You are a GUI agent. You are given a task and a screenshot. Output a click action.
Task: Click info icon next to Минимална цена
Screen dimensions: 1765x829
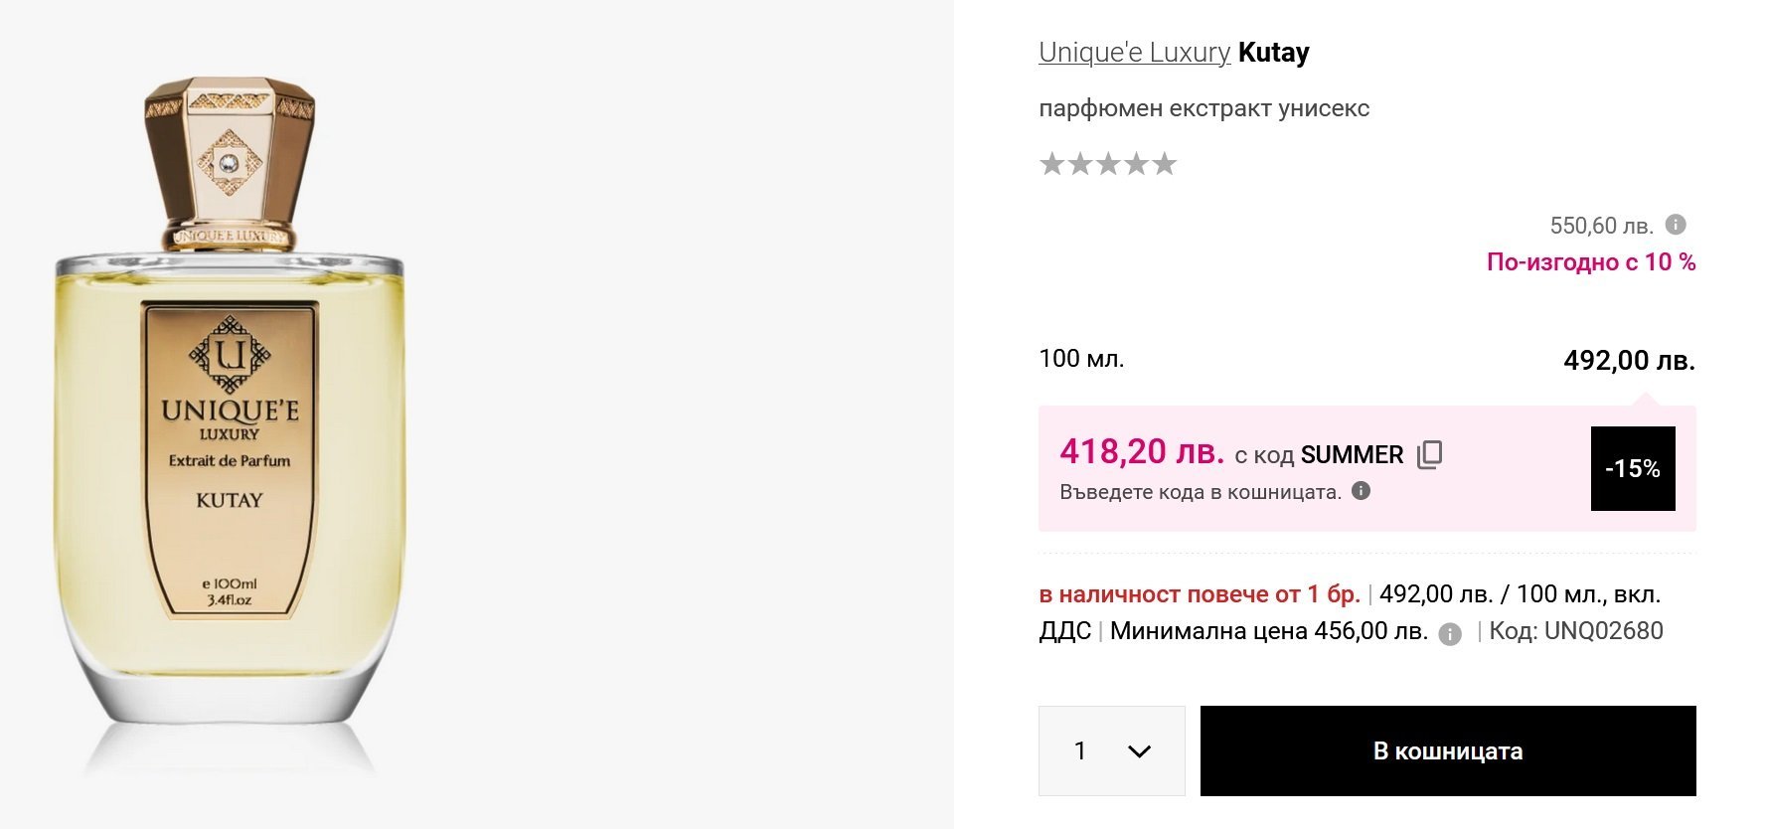coord(1451,634)
